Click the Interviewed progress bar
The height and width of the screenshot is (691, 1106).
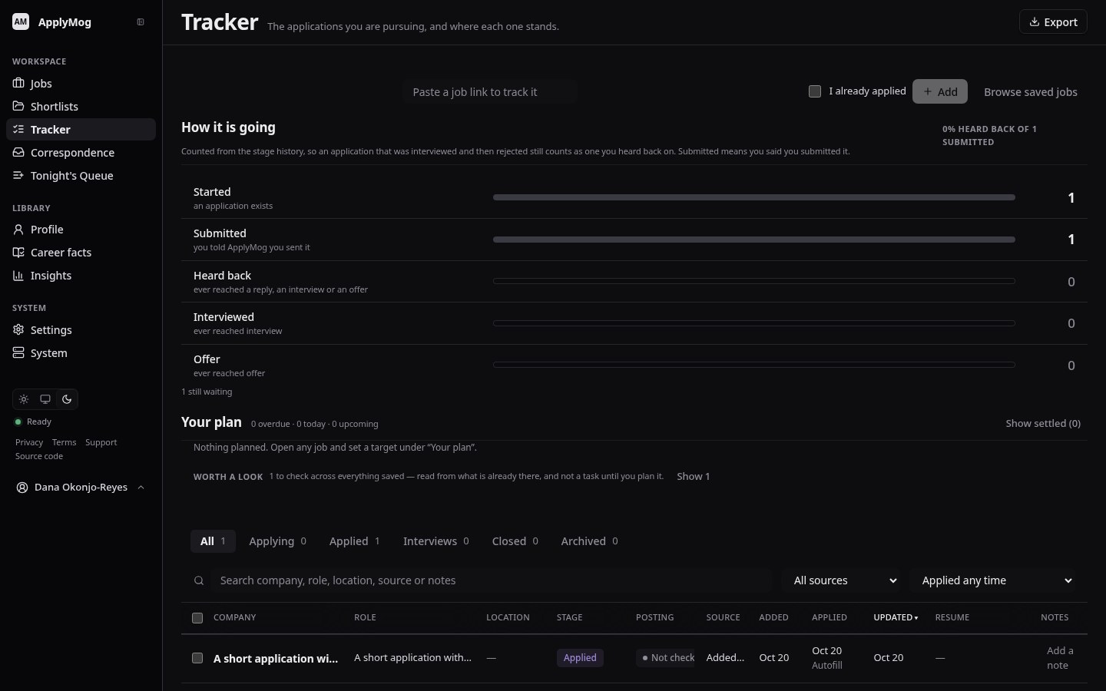[754, 323]
